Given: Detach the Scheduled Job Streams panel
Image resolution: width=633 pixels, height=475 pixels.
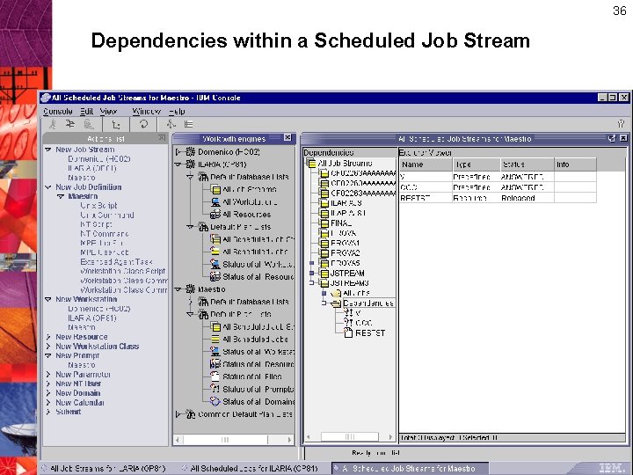Looking at the screenshot, I should (612, 138).
